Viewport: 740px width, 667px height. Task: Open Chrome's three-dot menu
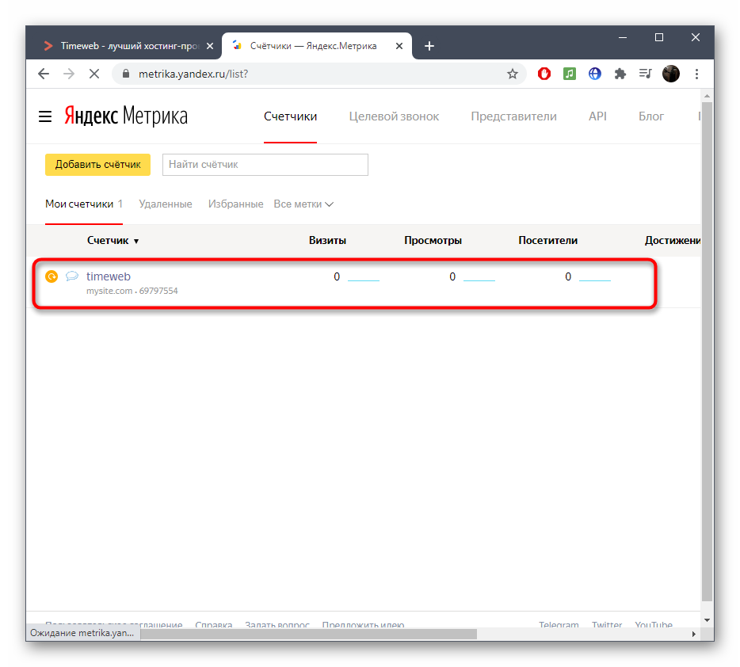(x=696, y=74)
